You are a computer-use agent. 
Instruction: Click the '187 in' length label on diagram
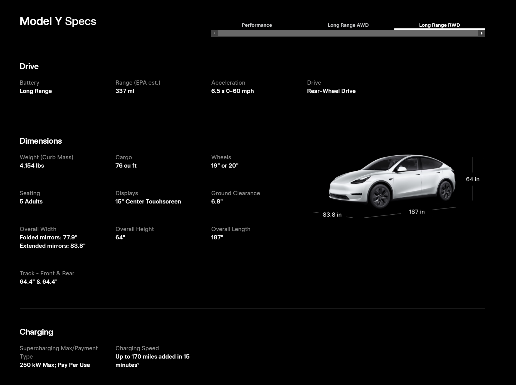point(417,212)
